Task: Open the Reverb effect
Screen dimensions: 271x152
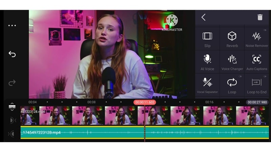Action: click(x=232, y=39)
